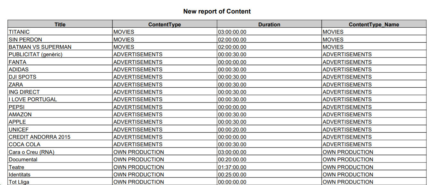Click the Documental title cell
The height and width of the screenshot is (185, 434).
pyautogui.click(x=23, y=159)
